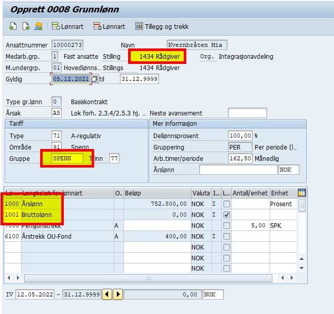Image resolution: width=334 pixels, height=314 pixels.
Task: Toggle checkbox in second empty NOK row
Action: point(226,258)
